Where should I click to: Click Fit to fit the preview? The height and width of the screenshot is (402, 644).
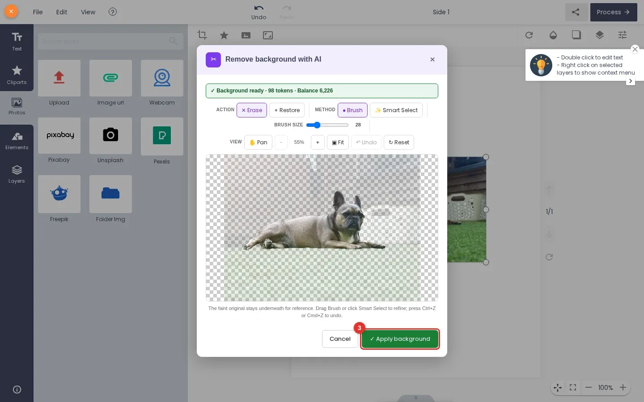[338, 142]
